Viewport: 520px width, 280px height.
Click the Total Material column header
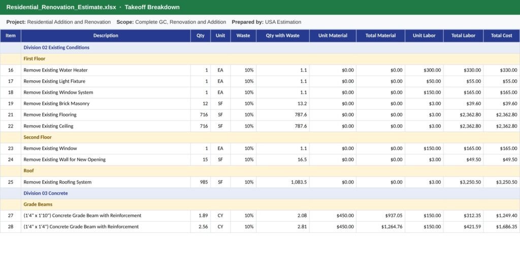pyautogui.click(x=380, y=36)
